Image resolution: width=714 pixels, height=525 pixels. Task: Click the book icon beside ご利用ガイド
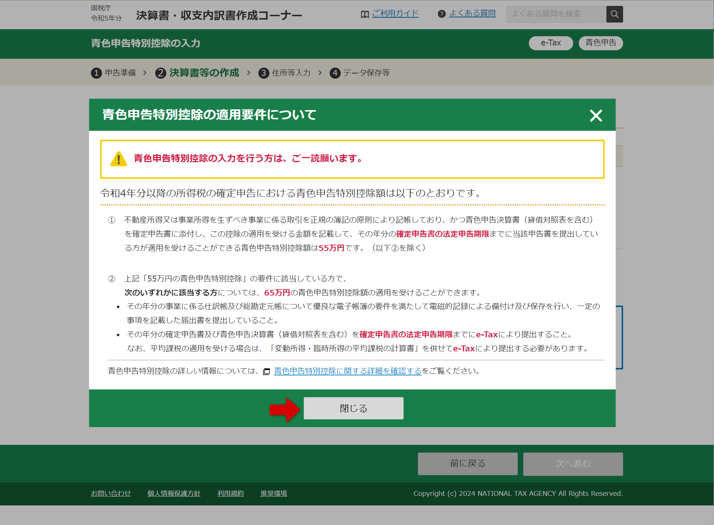coord(364,14)
